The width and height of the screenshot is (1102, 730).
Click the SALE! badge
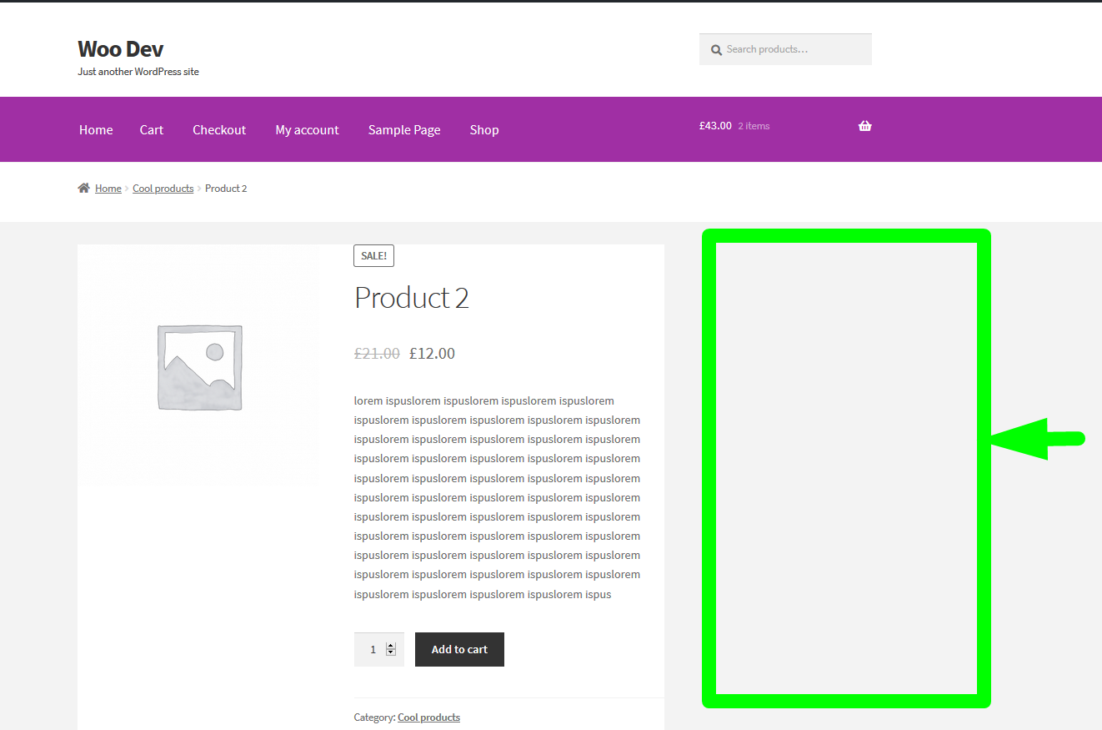tap(373, 256)
